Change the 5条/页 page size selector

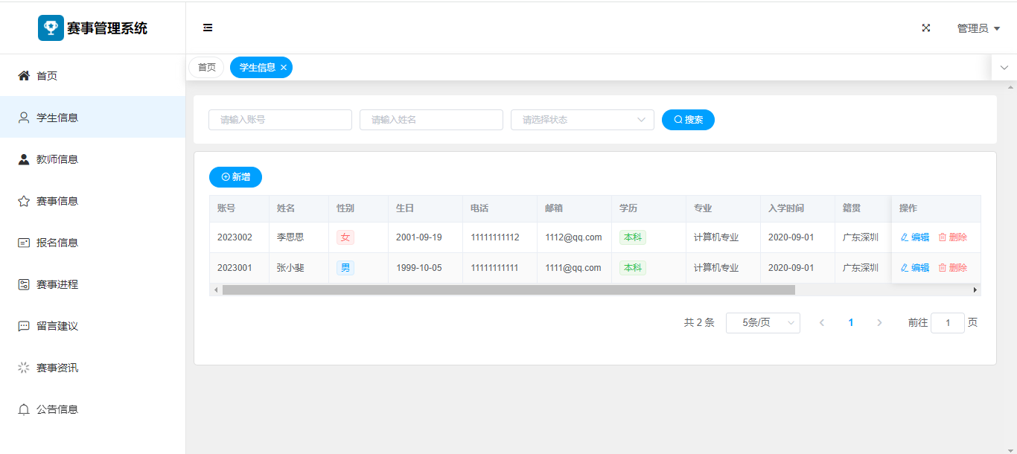click(762, 322)
